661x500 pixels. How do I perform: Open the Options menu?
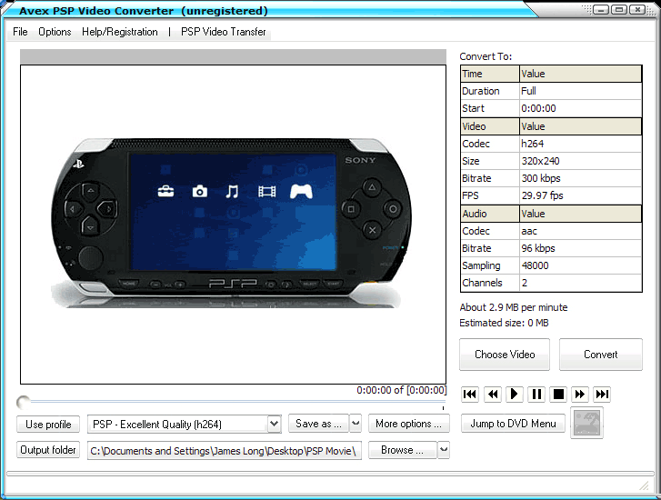pos(55,32)
